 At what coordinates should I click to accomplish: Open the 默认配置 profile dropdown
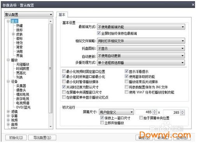click(29, 14)
